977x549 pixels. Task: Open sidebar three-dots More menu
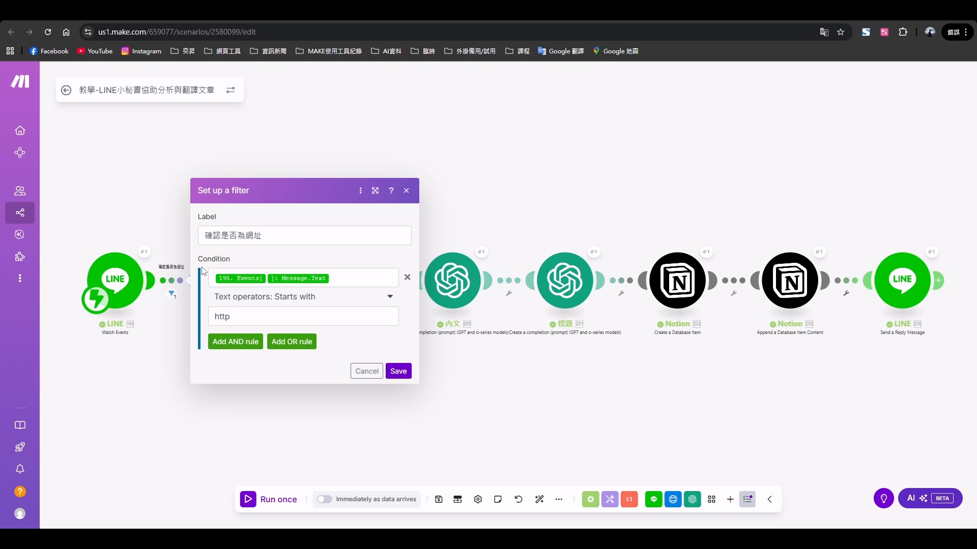[x=20, y=279]
